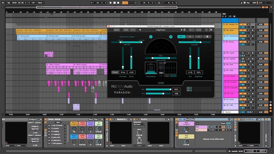
Task: Select the IR tab in Paragon
Action: (x=190, y=37)
